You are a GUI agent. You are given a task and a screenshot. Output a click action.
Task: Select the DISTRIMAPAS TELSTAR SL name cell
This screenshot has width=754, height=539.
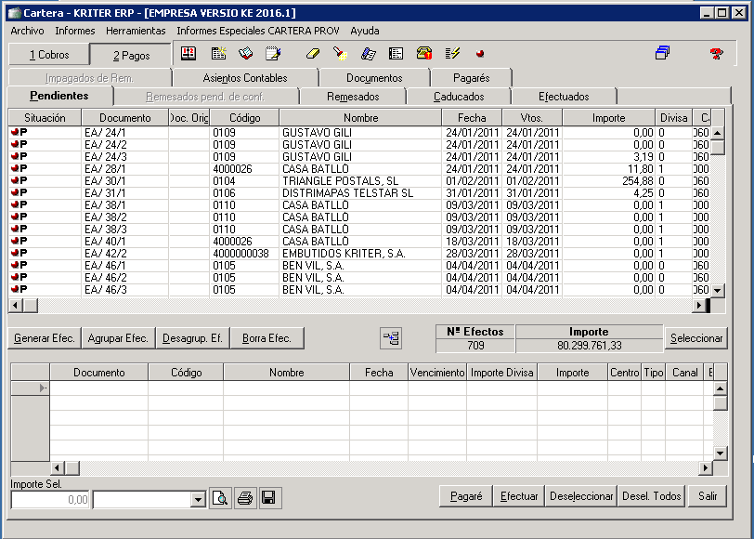tap(360, 193)
